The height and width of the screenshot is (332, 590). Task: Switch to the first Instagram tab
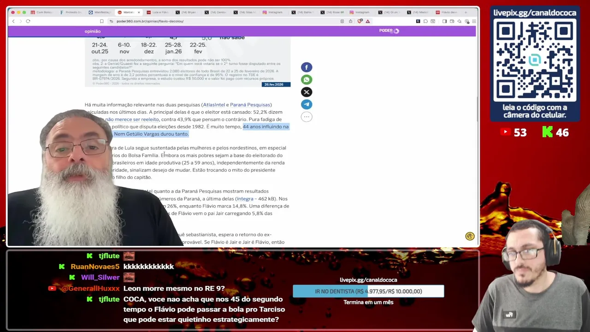[273, 12]
